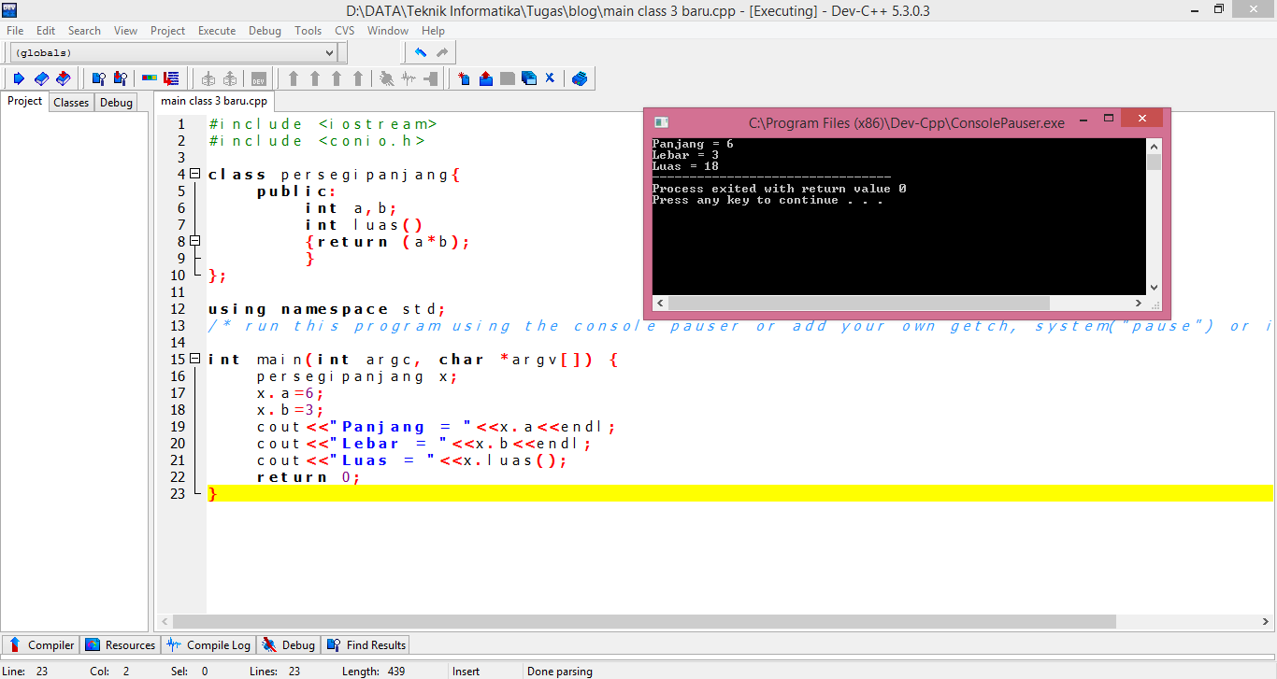Open the bottom Debug tab
The image size is (1277, 679).
coord(289,644)
